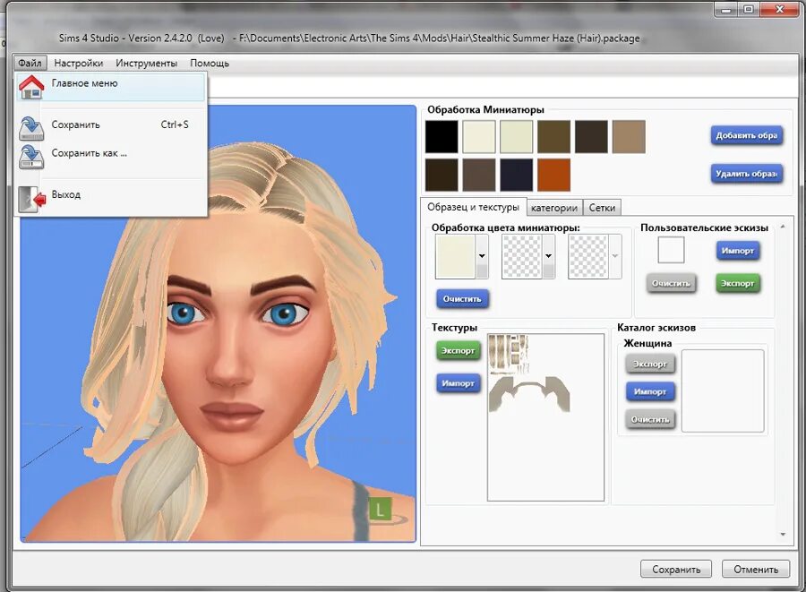This screenshot has height=592, width=806.
Task: Click Очистить under Женщина catalog
Action: (x=650, y=420)
